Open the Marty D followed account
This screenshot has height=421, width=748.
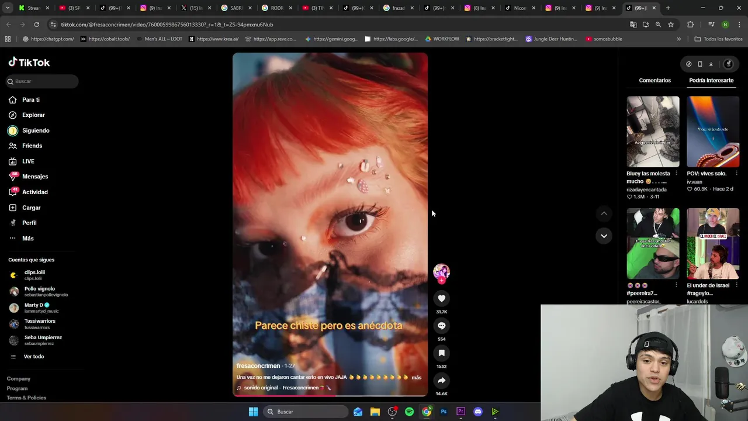[x=39, y=308]
